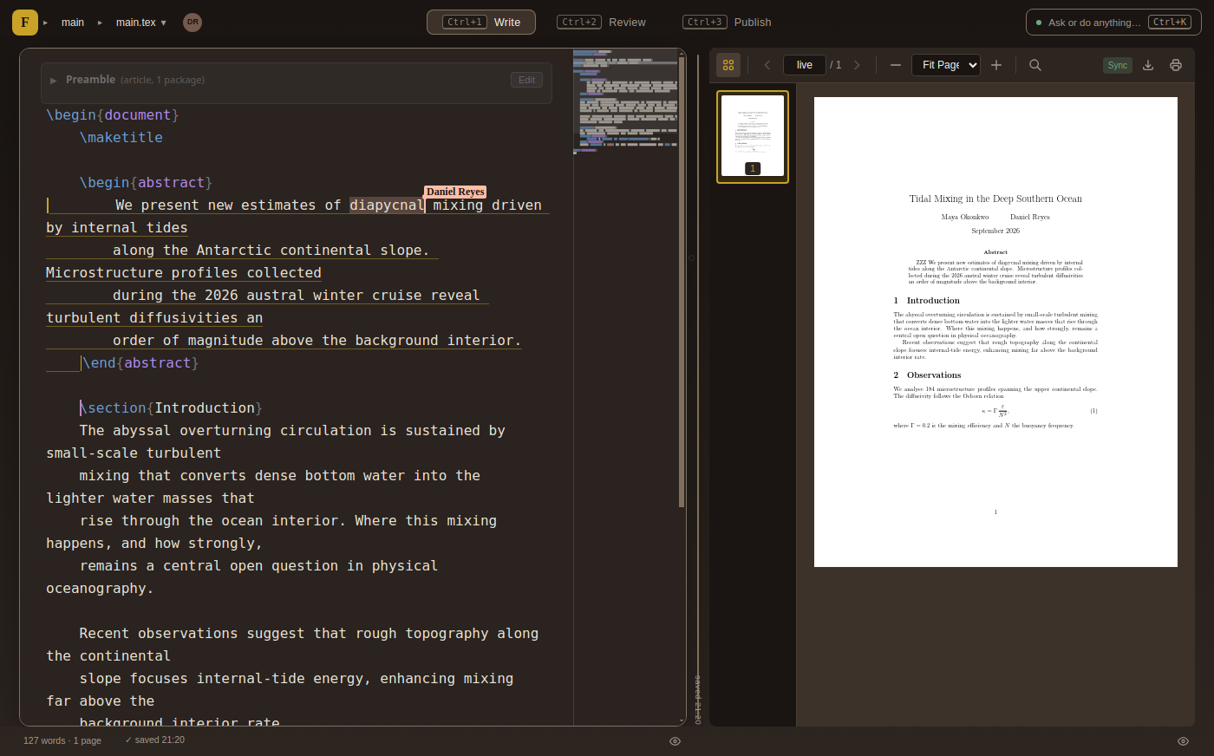The width and height of the screenshot is (1214, 756).
Task: Click the \begin{document} line
Action: (113, 114)
